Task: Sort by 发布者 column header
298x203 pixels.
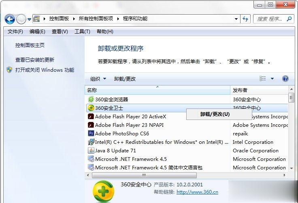Action: pyautogui.click(x=259, y=90)
